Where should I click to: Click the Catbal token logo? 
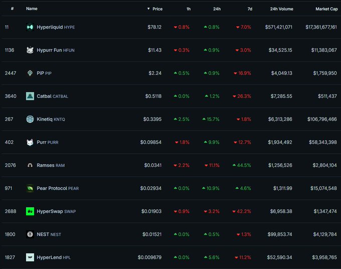click(30, 96)
